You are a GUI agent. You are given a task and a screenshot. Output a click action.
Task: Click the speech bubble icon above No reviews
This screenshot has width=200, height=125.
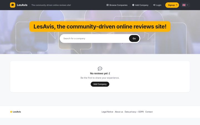pyautogui.click(x=100, y=69)
